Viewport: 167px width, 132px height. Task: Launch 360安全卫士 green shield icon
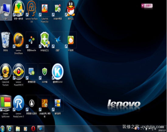click(x=45, y=42)
